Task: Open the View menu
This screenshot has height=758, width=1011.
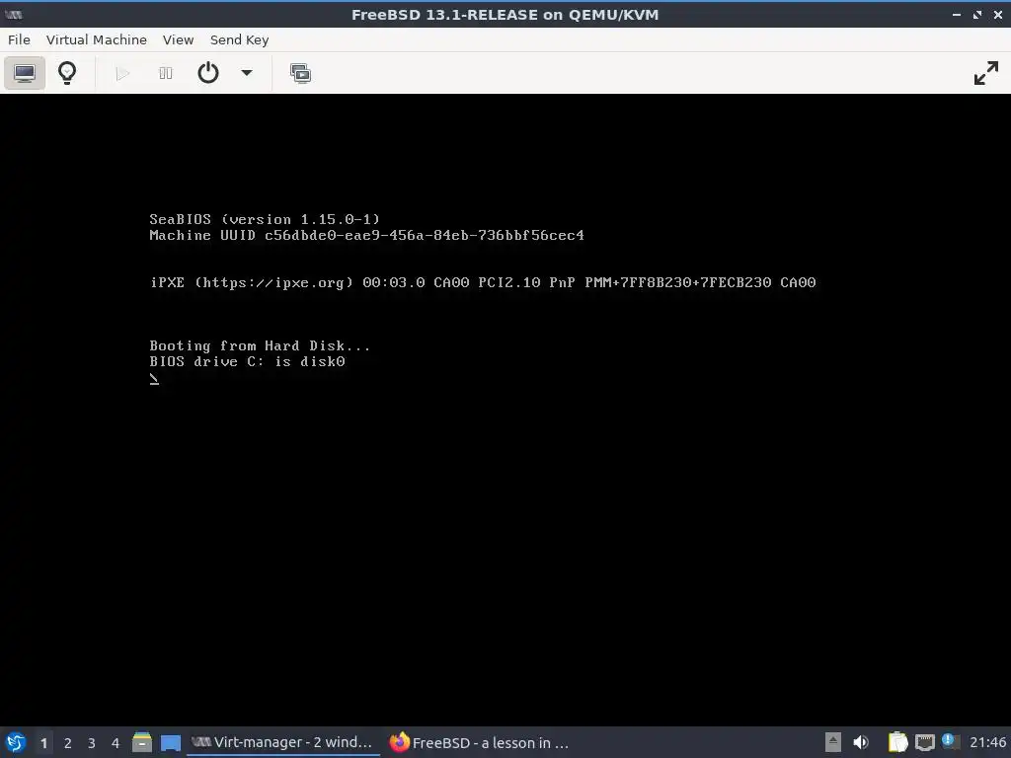Action: pos(178,39)
